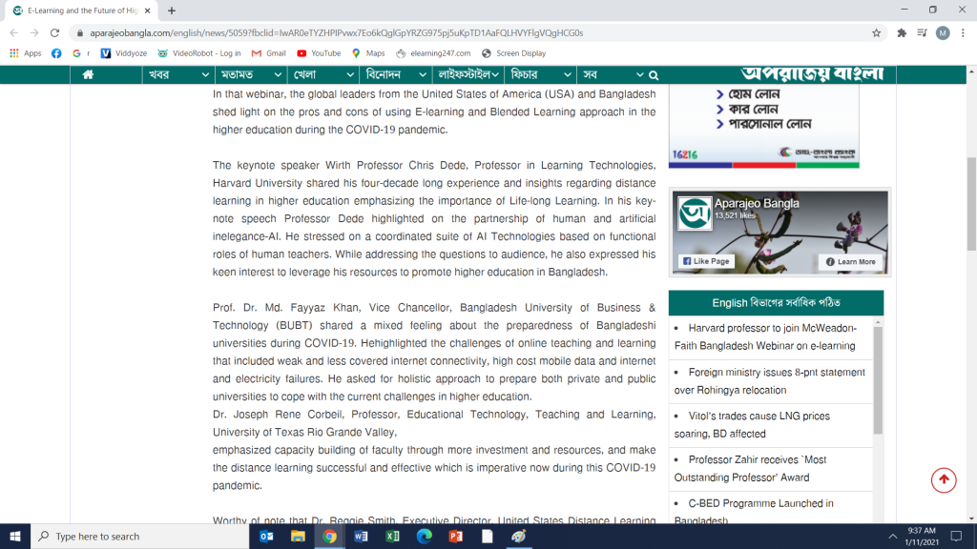
Task: Open the media control icon in toolbar
Action: pyautogui.click(x=923, y=33)
